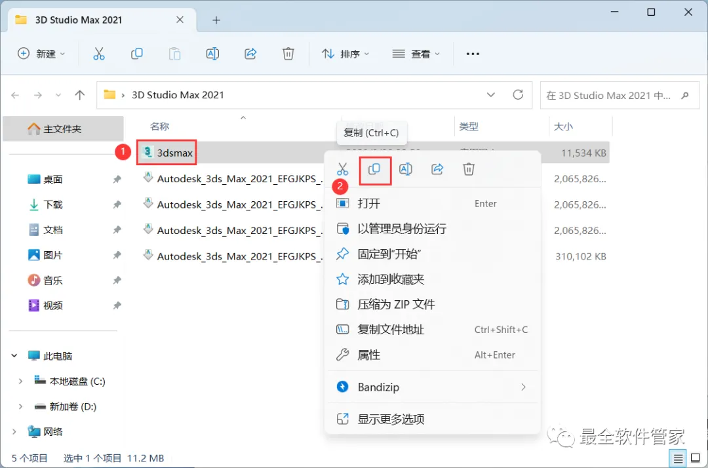Unpin 下载 using its pin icon

(x=117, y=205)
